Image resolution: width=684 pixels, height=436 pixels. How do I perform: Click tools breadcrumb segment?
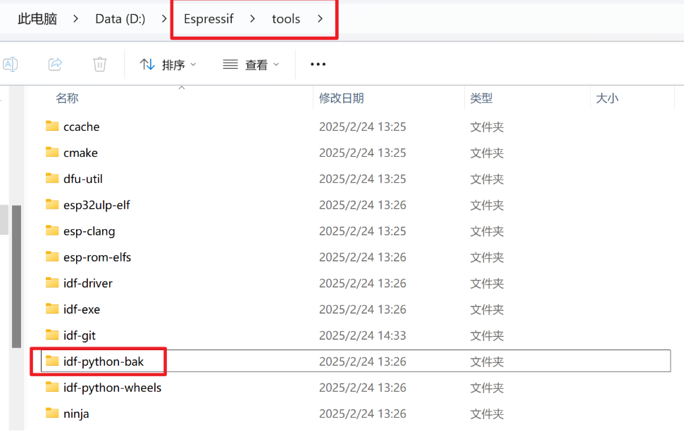[x=286, y=19]
